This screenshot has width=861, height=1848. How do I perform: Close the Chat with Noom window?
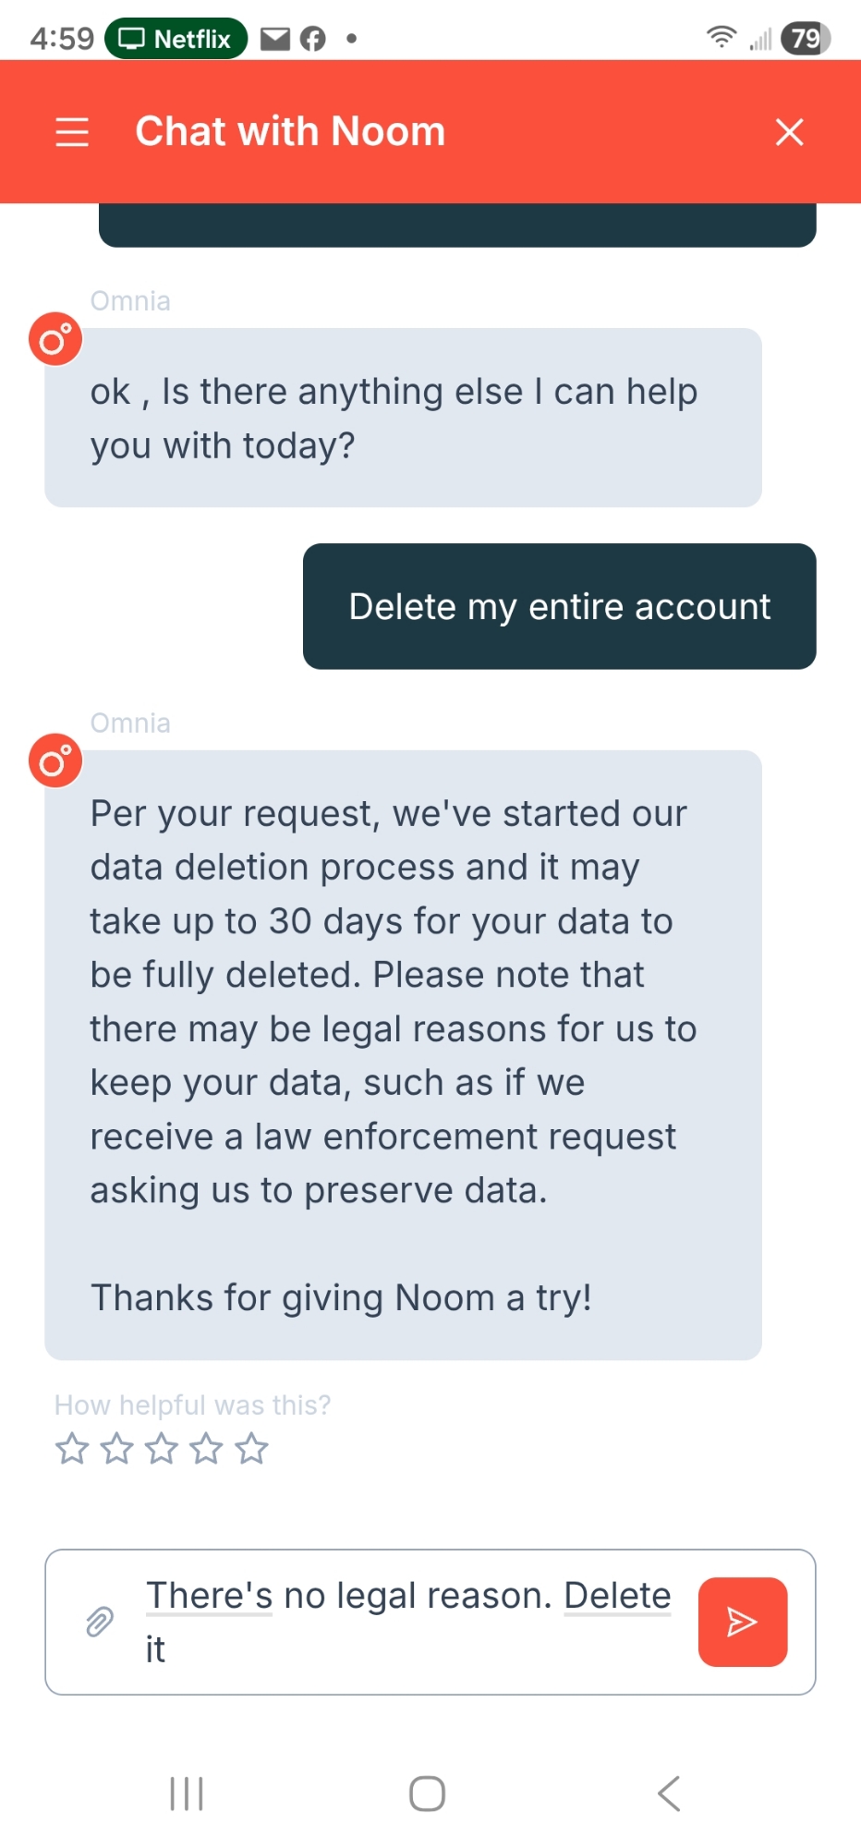click(x=789, y=132)
